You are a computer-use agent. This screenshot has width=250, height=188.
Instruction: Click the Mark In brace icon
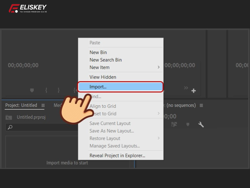(x=46, y=90)
